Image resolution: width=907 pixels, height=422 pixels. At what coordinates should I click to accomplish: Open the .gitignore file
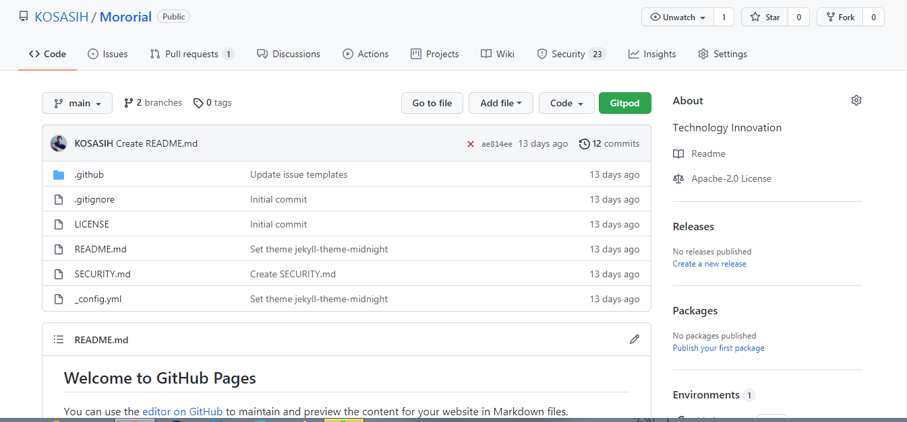pos(94,199)
